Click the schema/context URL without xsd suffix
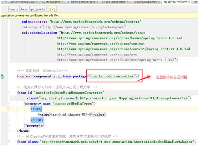199x146 pixels. click(x=101, y=44)
